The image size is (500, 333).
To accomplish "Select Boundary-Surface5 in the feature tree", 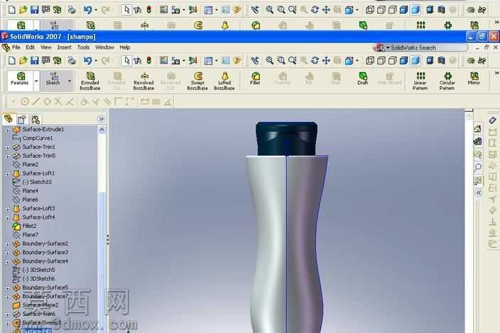I will click(x=45, y=287).
